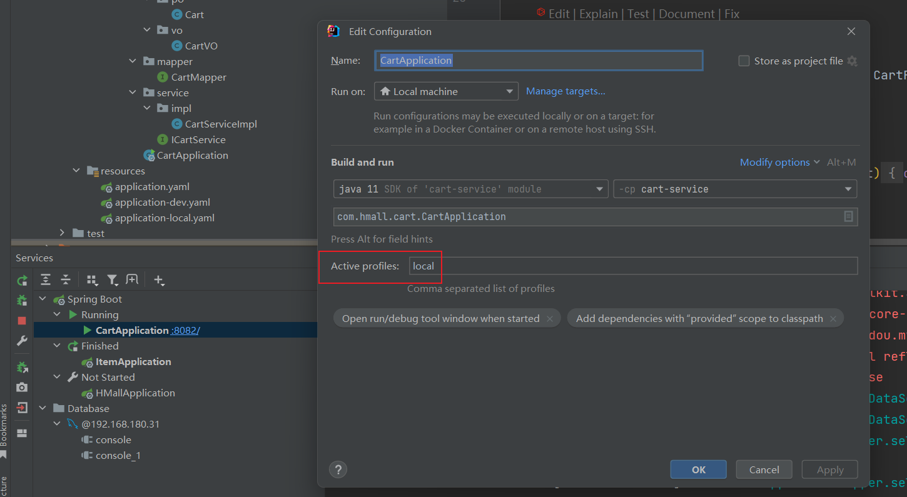Open the Group By icon dropdown
Viewport: 907px width, 497px height.
92,280
